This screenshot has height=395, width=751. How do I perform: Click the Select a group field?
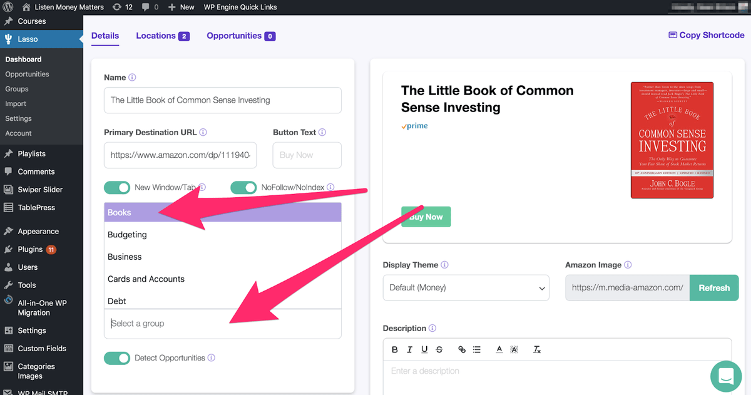tap(223, 324)
